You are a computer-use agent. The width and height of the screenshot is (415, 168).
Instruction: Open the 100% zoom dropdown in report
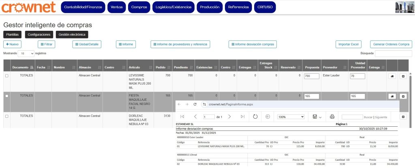tap(291, 117)
